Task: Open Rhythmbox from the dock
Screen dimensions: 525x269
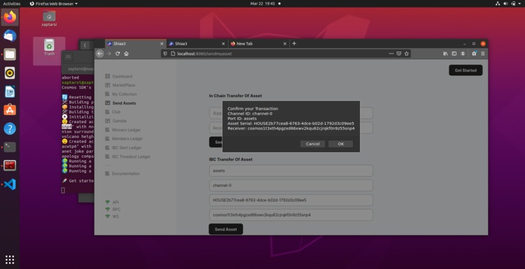Action: tap(10, 73)
